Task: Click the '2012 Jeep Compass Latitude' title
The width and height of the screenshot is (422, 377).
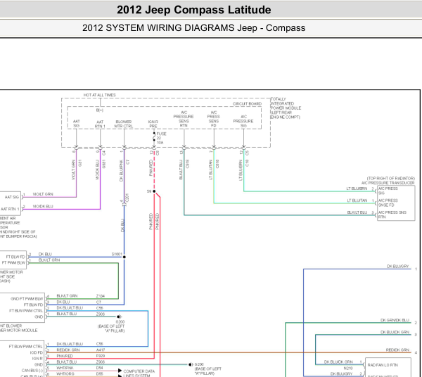Action: (x=194, y=10)
